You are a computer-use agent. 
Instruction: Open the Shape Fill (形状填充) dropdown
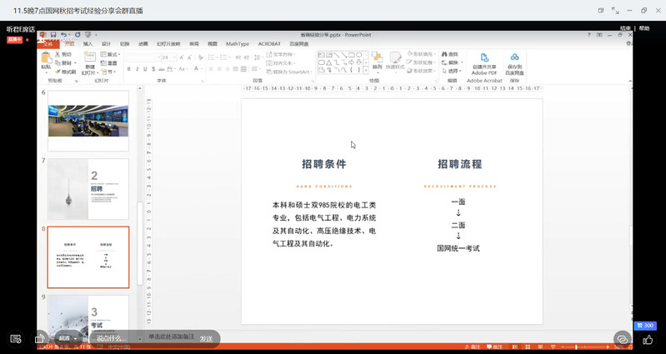point(421,54)
